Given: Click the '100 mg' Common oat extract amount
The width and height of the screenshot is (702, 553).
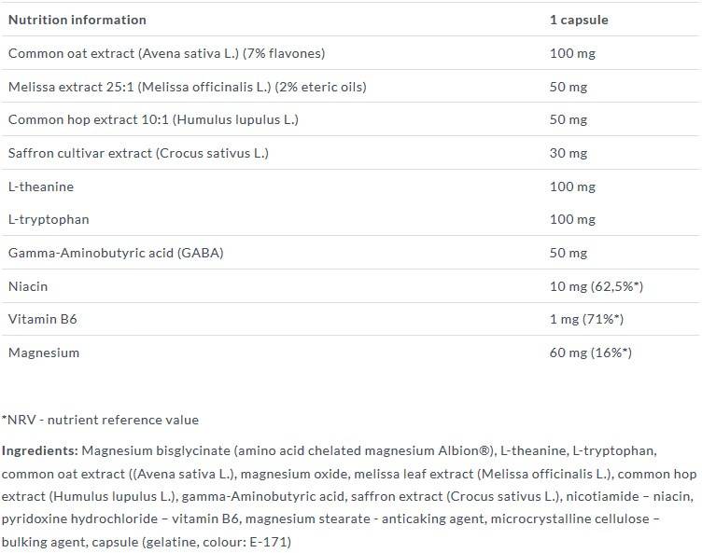Looking at the screenshot, I should [x=572, y=53].
